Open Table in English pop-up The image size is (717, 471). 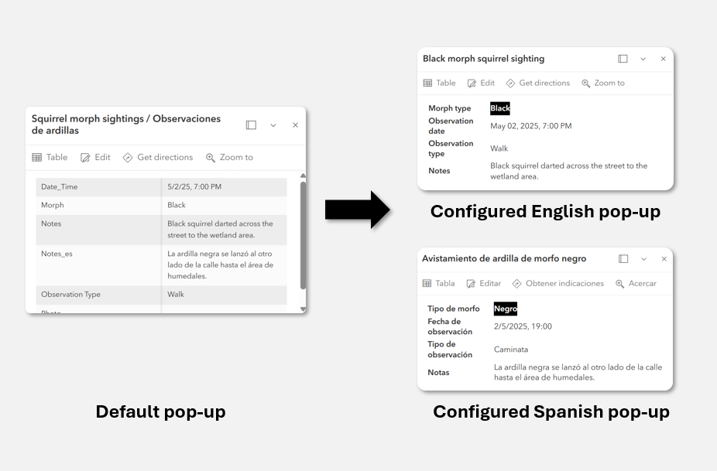[440, 83]
